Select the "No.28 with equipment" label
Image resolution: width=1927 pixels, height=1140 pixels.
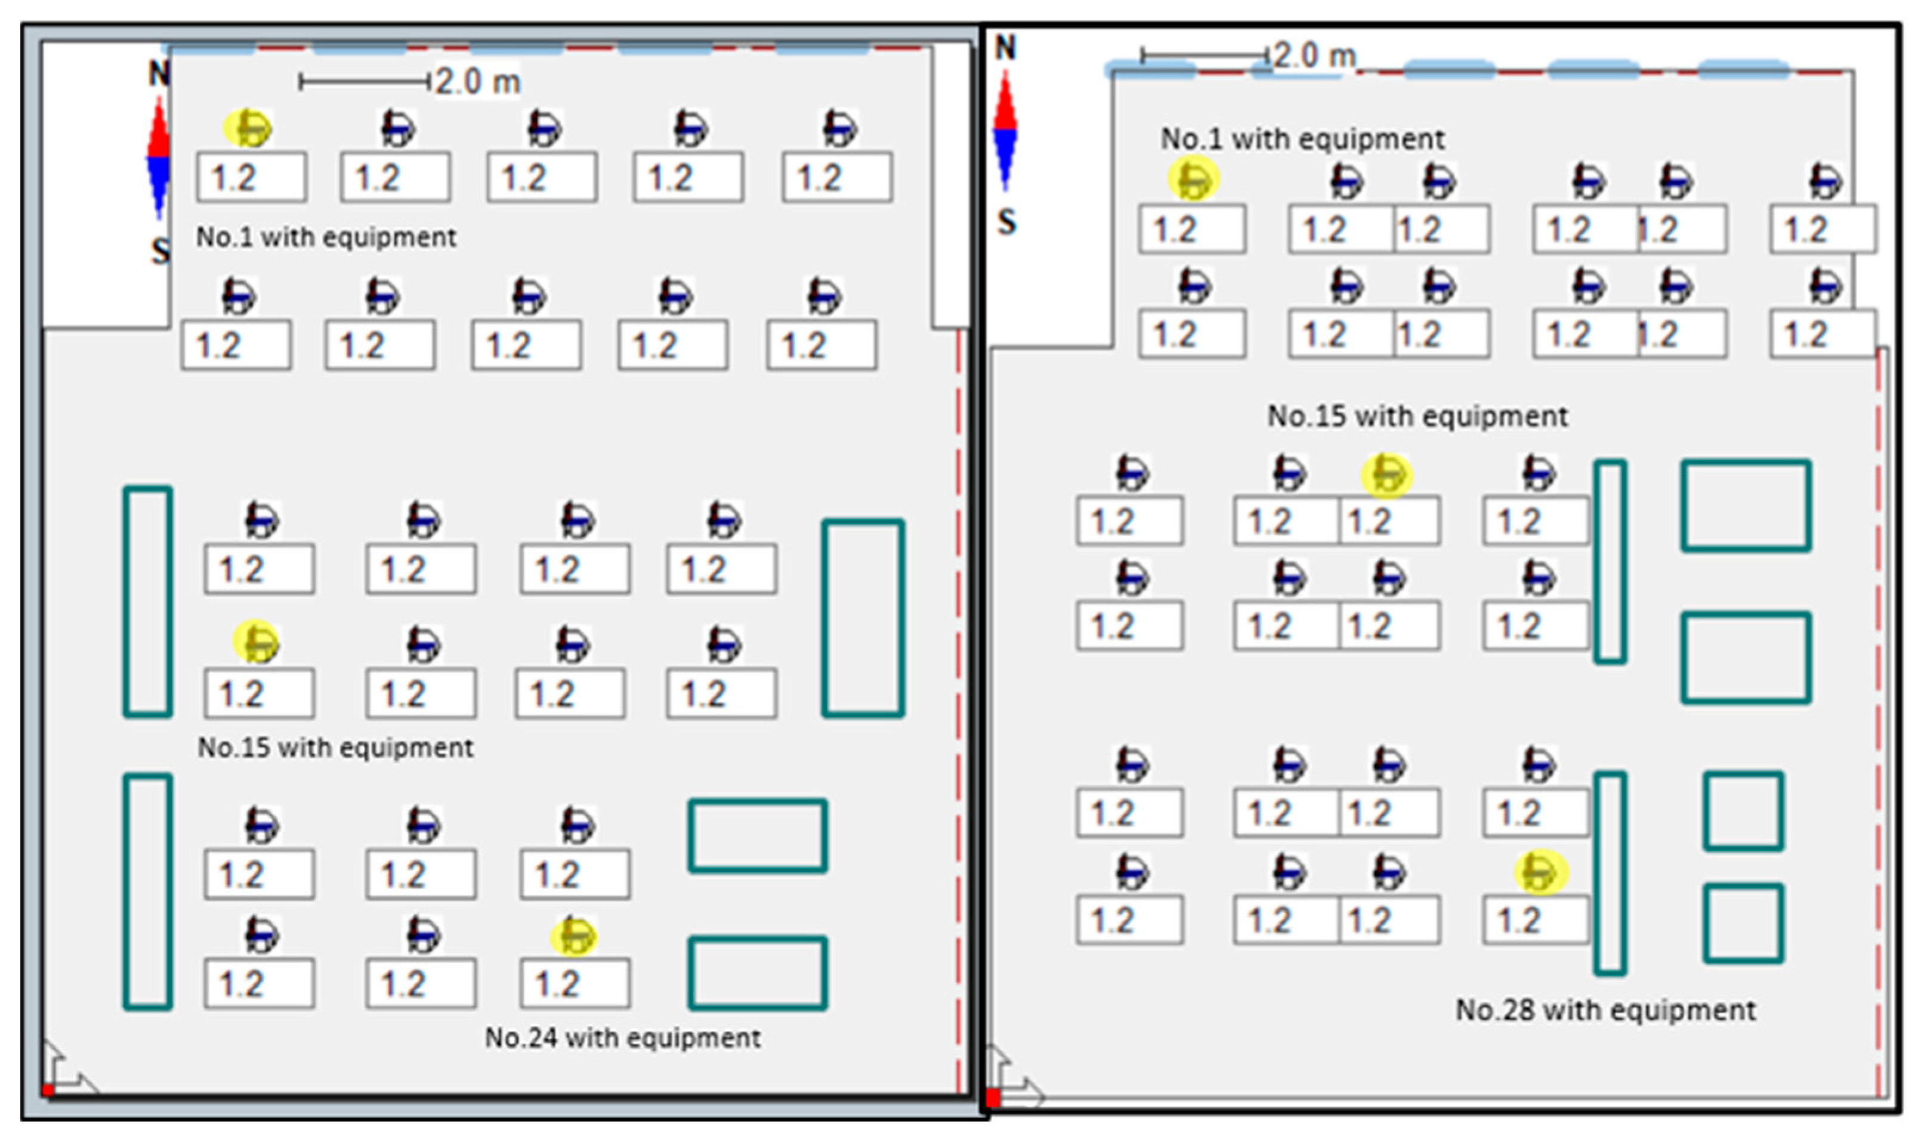point(1605,1010)
